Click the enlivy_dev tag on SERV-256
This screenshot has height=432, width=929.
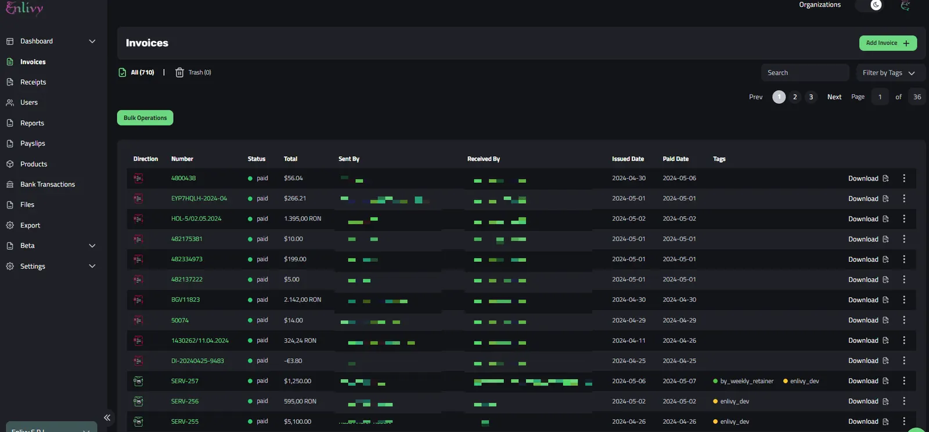tap(731, 401)
